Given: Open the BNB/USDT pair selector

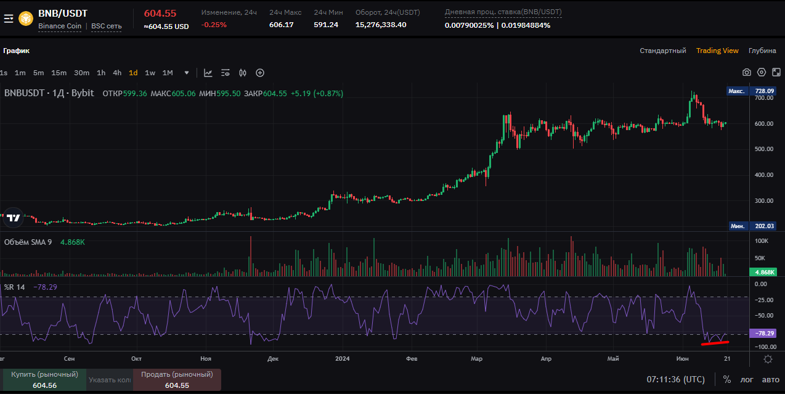Looking at the screenshot, I should click(62, 13).
